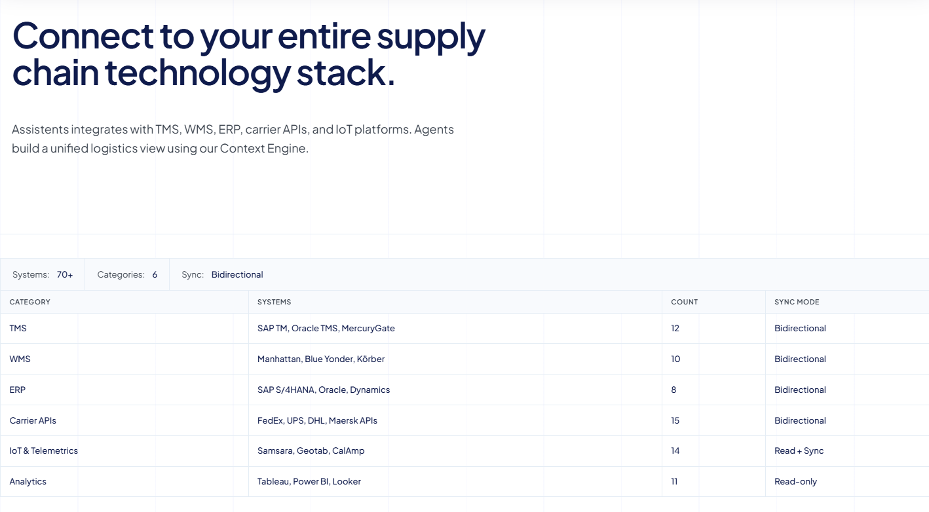This screenshot has width=929, height=512.
Task: Click "Samsara, Geotab, CalAmp" systems cell
Action: click(455, 451)
